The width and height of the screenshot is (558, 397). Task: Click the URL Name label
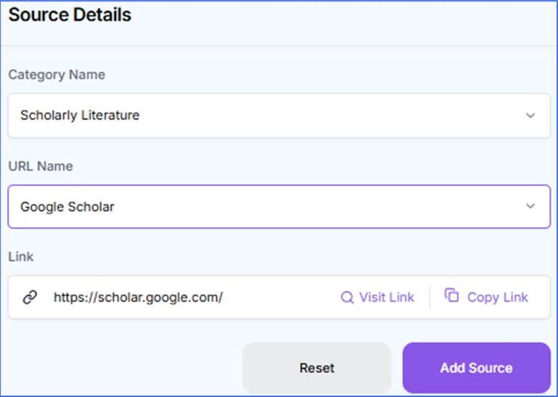pyautogui.click(x=41, y=167)
